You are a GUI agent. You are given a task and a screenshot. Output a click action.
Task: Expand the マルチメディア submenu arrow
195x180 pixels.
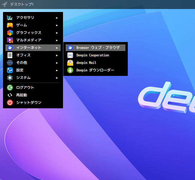coord(57,40)
